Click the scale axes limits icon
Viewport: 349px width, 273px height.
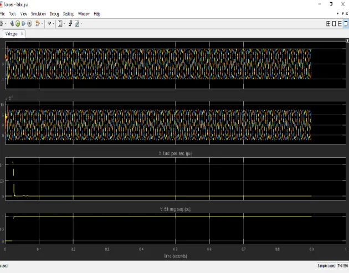pyautogui.click(x=60, y=24)
